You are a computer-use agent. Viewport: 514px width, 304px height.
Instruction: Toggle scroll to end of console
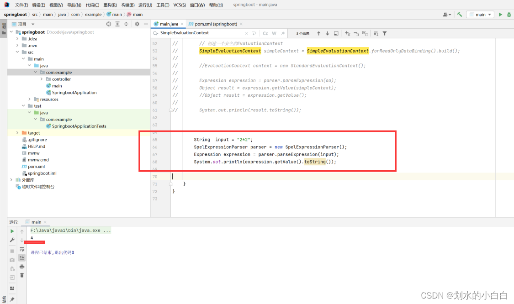[22, 258]
